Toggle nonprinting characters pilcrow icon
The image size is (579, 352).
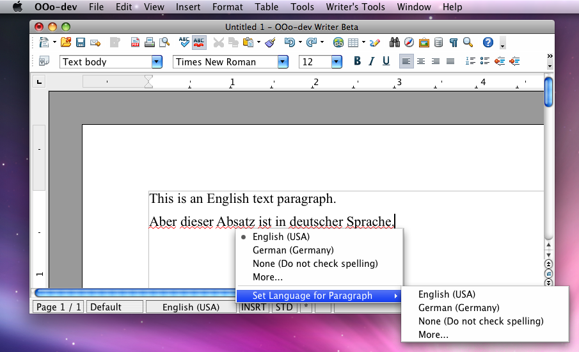point(453,43)
